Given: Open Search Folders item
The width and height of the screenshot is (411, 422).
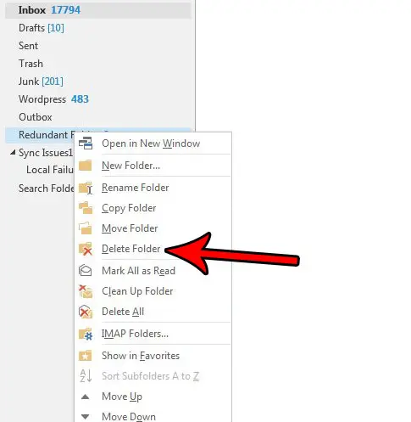Looking at the screenshot, I should pos(46,188).
